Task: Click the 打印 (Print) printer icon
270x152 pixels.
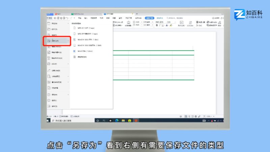Action: click(49, 64)
